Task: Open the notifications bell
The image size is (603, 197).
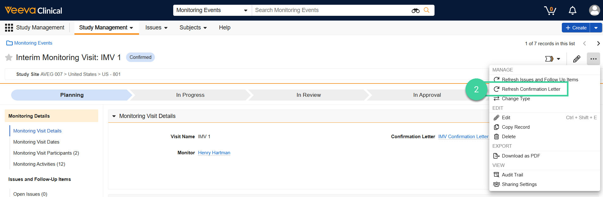Action: [x=572, y=10]
